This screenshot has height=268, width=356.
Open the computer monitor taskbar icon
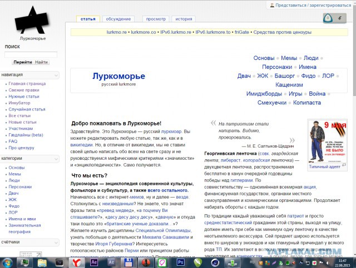pos(24,263)
